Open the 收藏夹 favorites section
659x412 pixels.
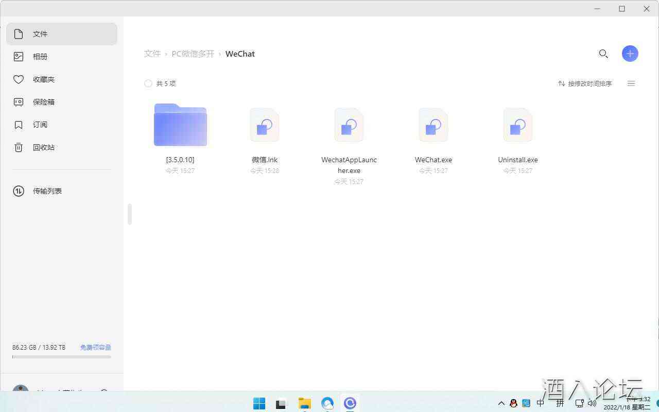(x=43, y=79)
